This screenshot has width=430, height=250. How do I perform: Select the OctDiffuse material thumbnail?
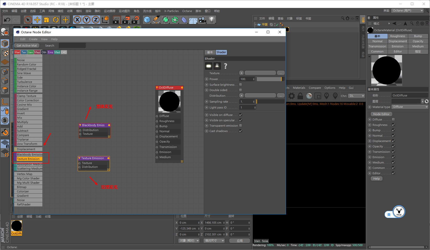pyautogui.click(x=16, y=226)
